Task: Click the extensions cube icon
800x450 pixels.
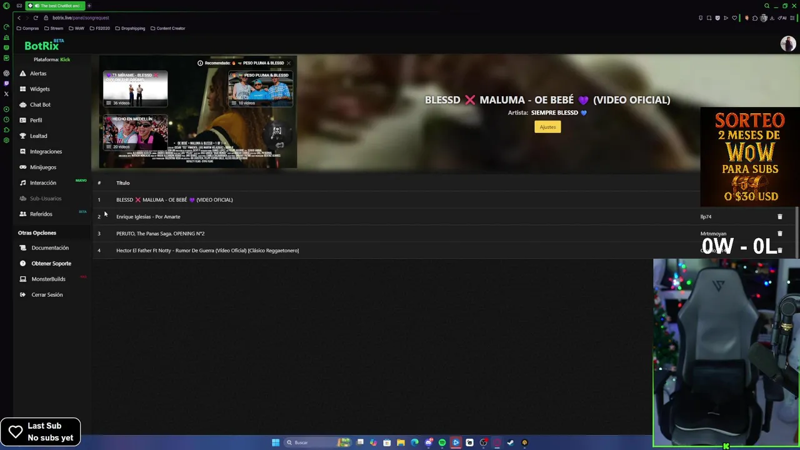Action: [x=755, y=18]
